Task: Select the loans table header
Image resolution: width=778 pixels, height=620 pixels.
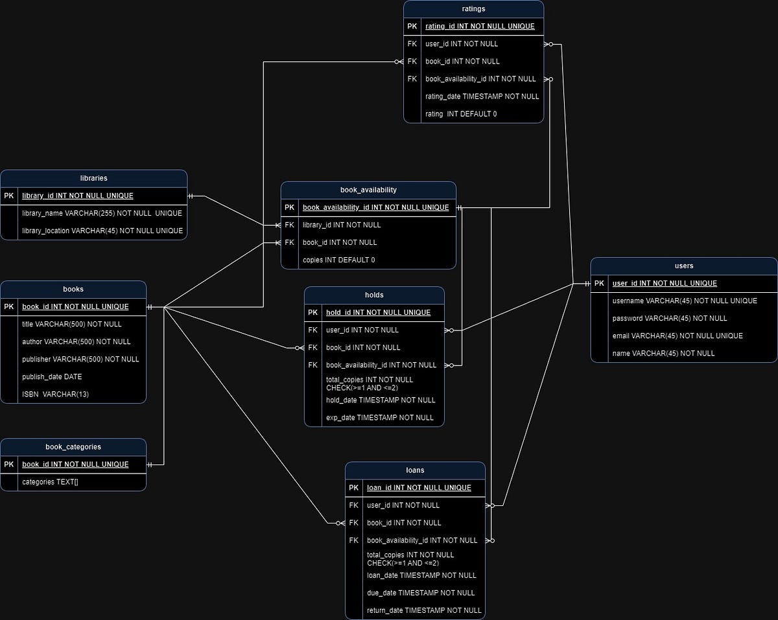Action: coord(415,470)
